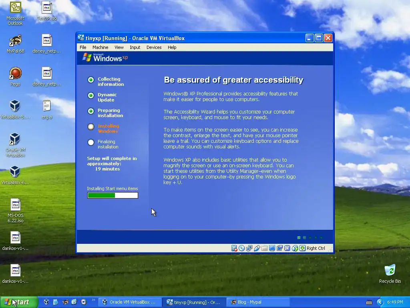
Task: Click the display monitor indicator in the VM status bar
Action: [272, 248]
